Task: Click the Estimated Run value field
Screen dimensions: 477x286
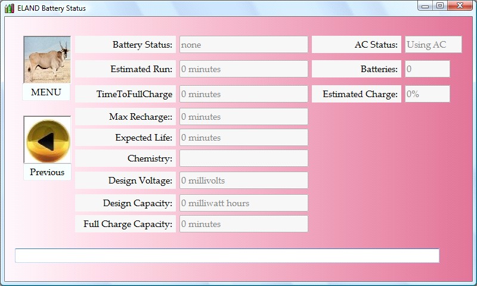Action: (x=243, y=69)
